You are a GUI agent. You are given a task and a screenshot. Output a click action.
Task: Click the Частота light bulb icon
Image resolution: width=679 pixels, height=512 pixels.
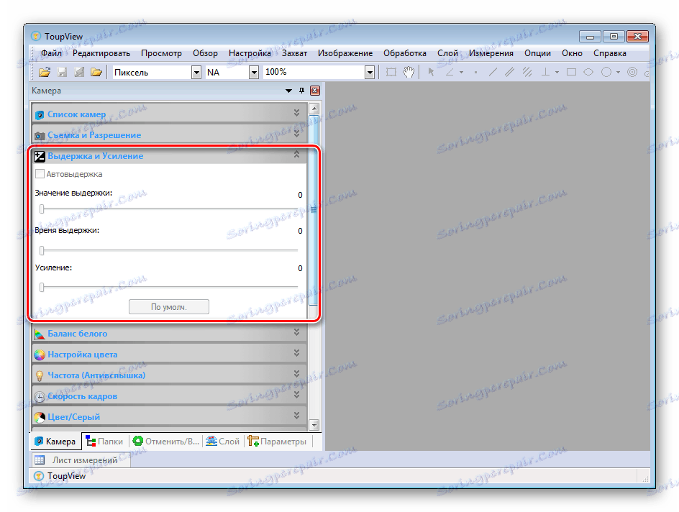tap(40, 375)
